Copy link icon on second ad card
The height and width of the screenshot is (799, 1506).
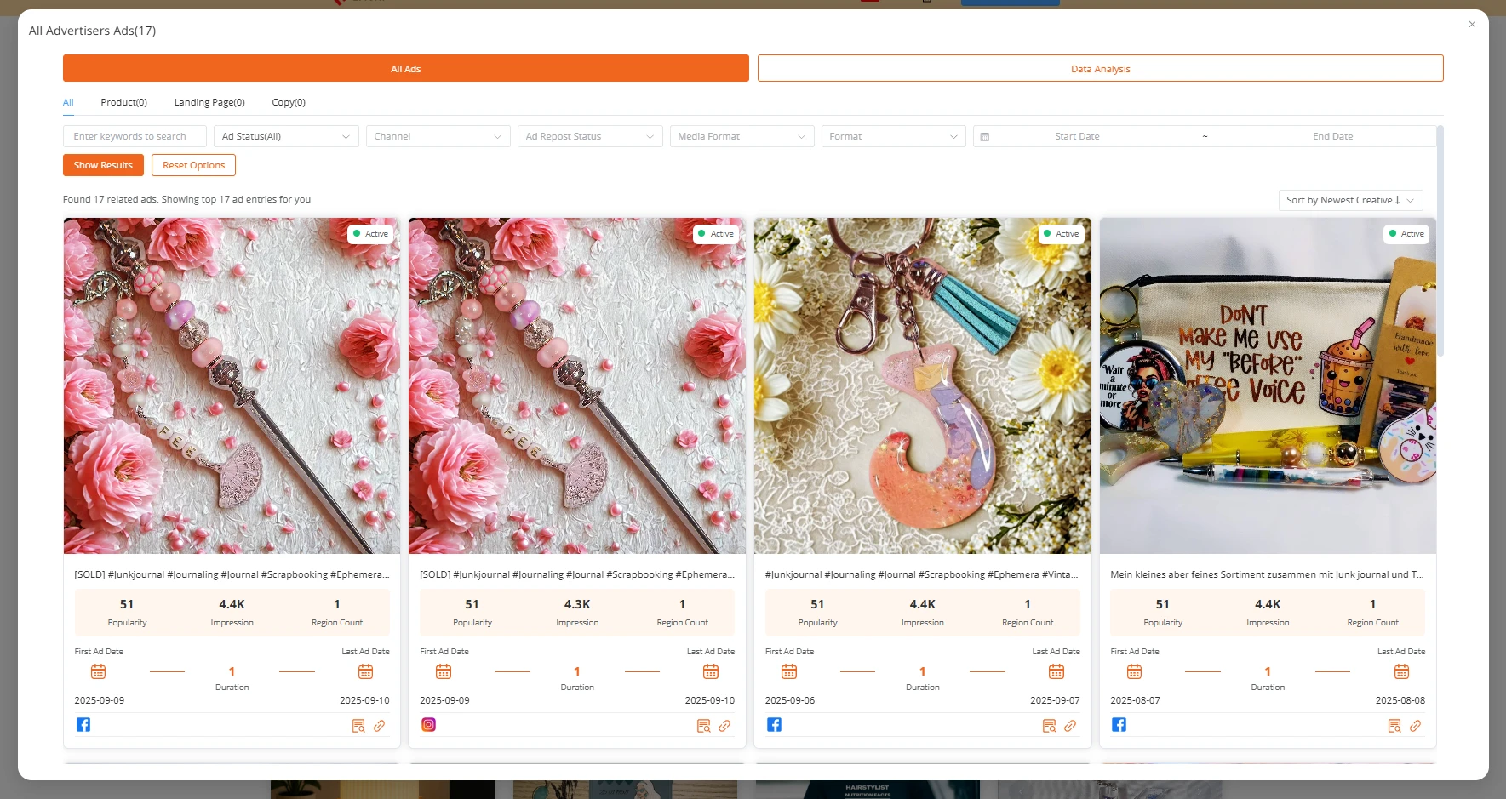pos(724,726)
